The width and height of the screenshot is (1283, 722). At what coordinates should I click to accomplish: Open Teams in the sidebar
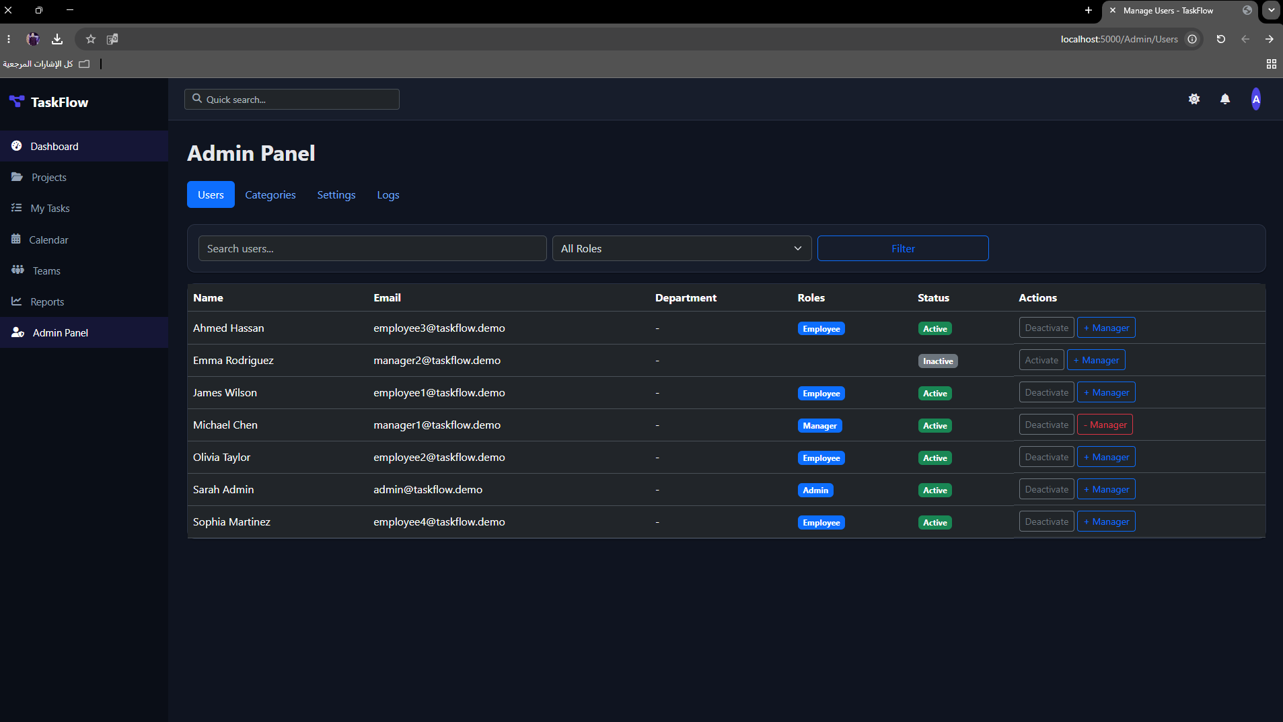(x=84, y=270)
